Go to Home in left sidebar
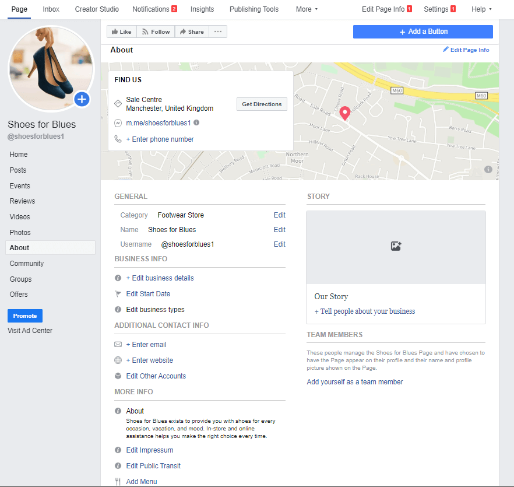 [x=19, y=154]
